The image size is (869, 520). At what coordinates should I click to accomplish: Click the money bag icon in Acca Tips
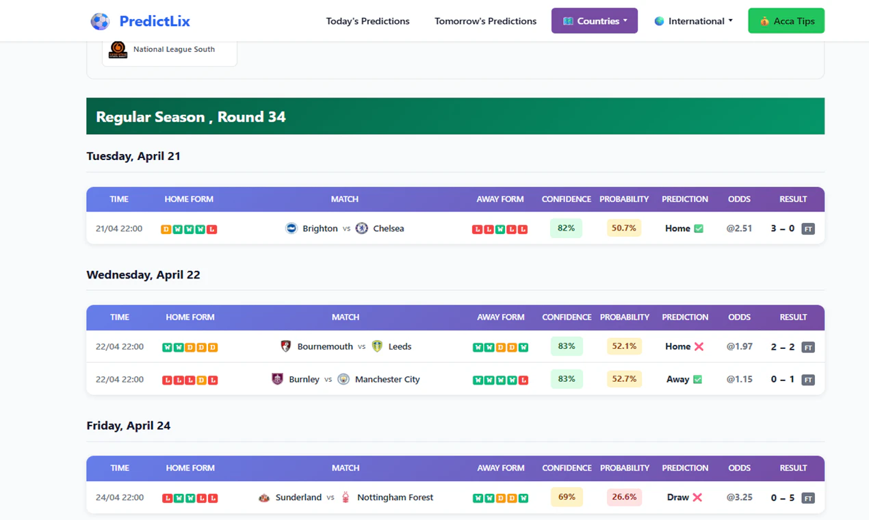[x=764, y=21]
